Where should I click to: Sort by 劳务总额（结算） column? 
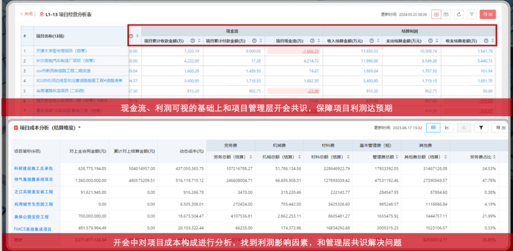[x=251, y=157]
